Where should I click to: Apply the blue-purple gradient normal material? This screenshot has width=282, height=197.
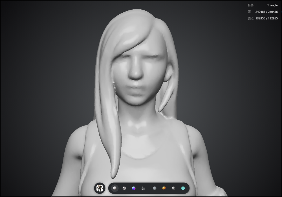coord(134,188)
